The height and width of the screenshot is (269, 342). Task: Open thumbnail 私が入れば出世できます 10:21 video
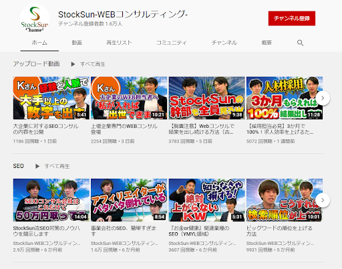(x=129, y=98)
